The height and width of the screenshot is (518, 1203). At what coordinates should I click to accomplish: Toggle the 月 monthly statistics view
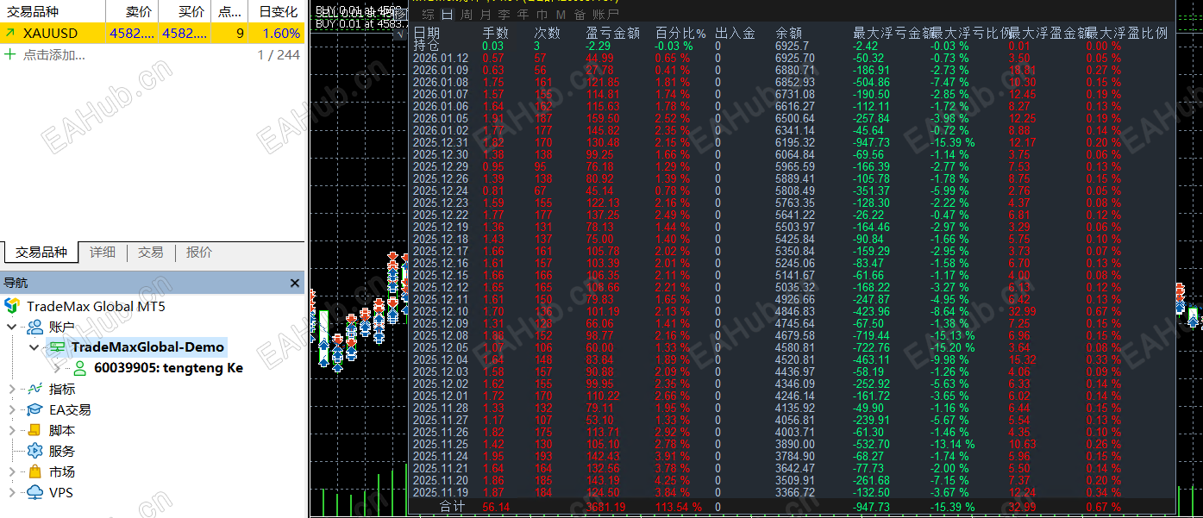[485, 14]
